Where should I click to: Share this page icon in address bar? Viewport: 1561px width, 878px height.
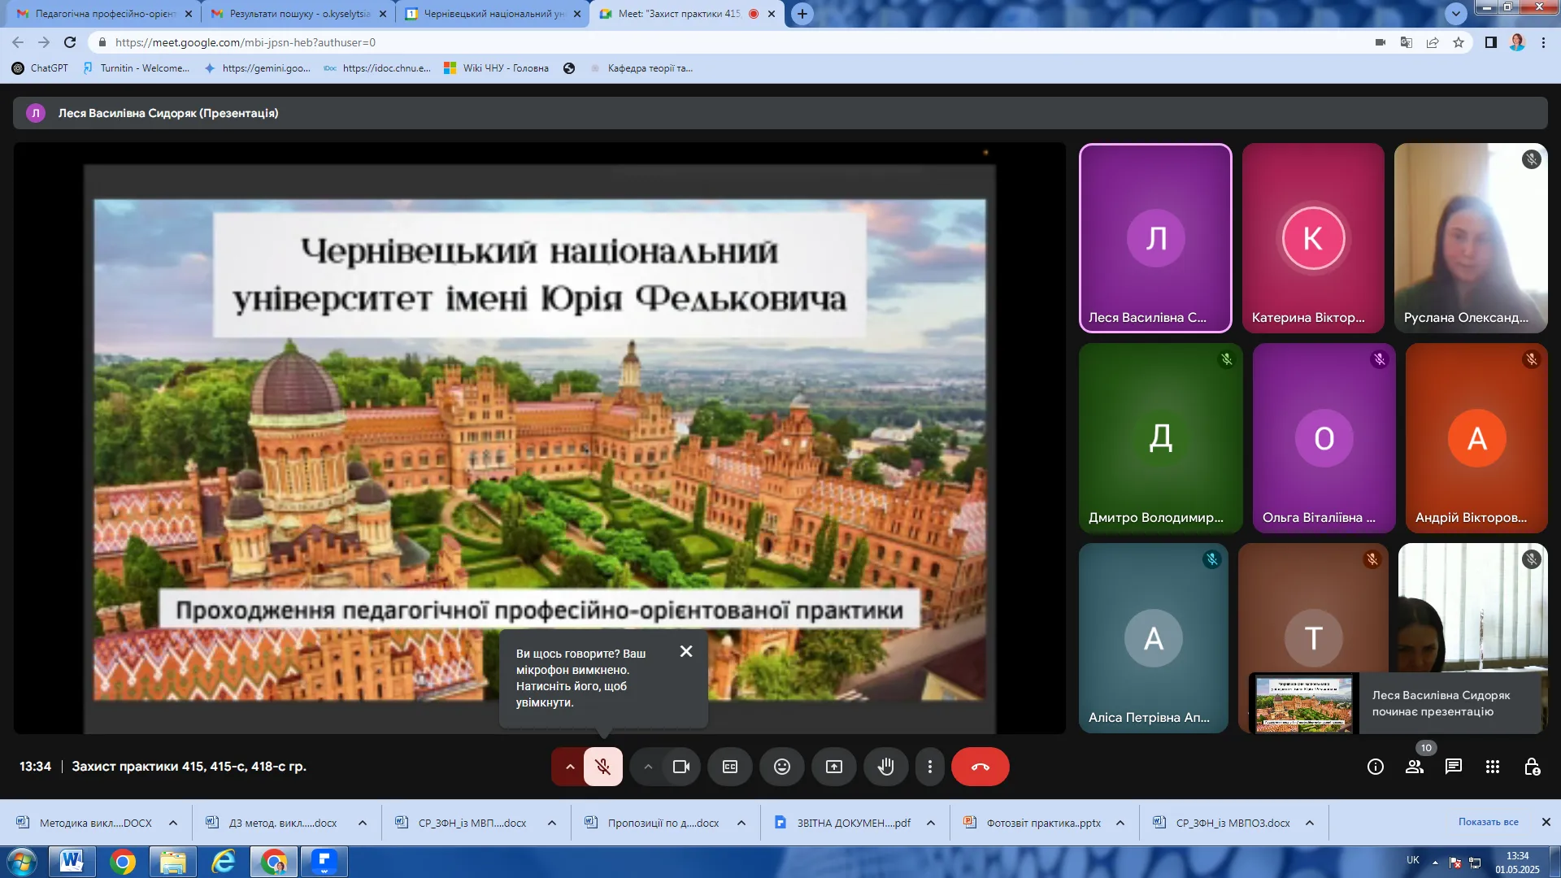pyautogui.click(x=1433, y=42)
